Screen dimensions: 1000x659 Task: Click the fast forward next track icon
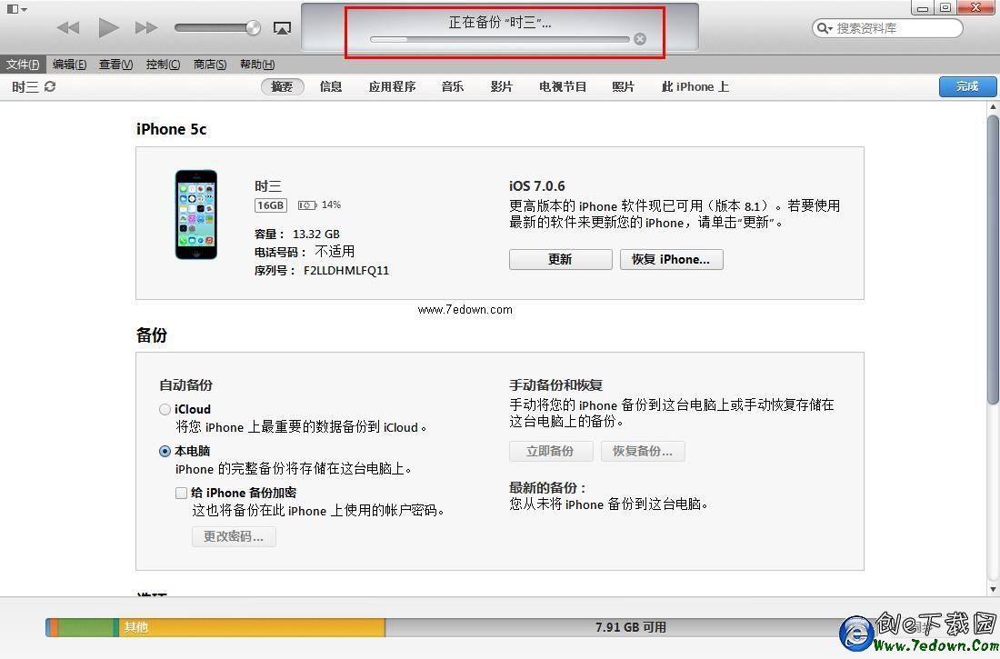146,27
